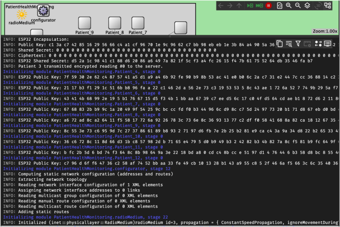Click the 'Ciphertext: 0 0 0' log line

170,56
